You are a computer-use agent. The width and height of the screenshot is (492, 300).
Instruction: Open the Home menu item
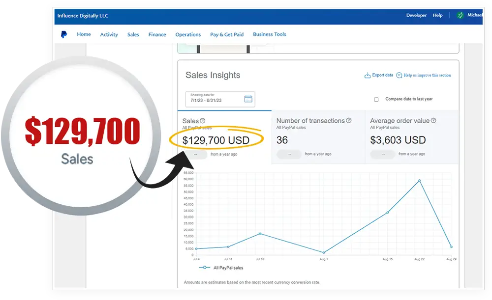point(84,34)
